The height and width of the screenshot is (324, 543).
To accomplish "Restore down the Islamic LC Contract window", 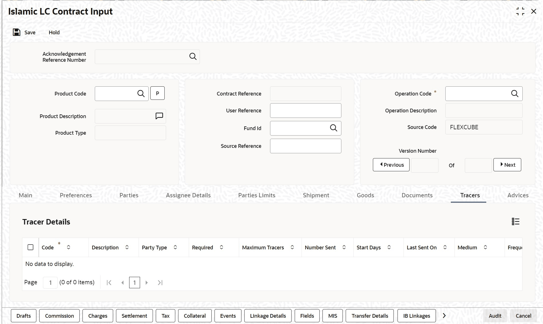I will point(520,11).
